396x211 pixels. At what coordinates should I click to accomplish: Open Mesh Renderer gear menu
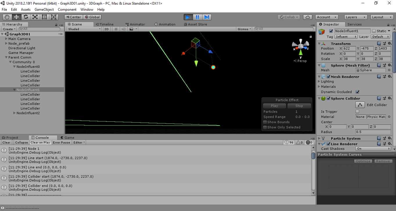[x=390, y=77]
